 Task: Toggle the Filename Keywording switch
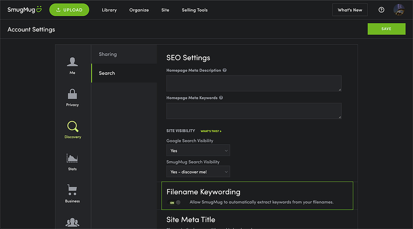(x=174, y=202)
